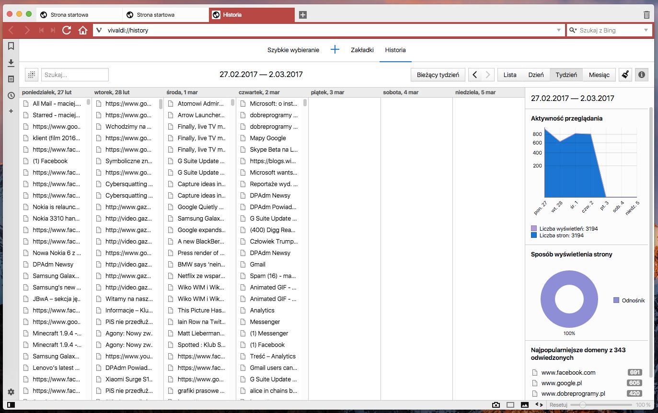Open the Zakładki section
Screen dimensions: 658x413
click(x=362, y=50)
